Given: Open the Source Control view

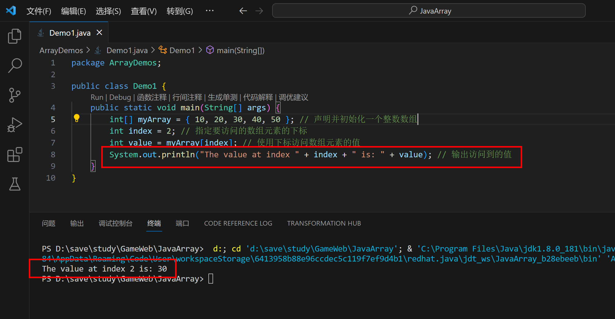Looking at the screenshot, I should click(x=15, y=95).
